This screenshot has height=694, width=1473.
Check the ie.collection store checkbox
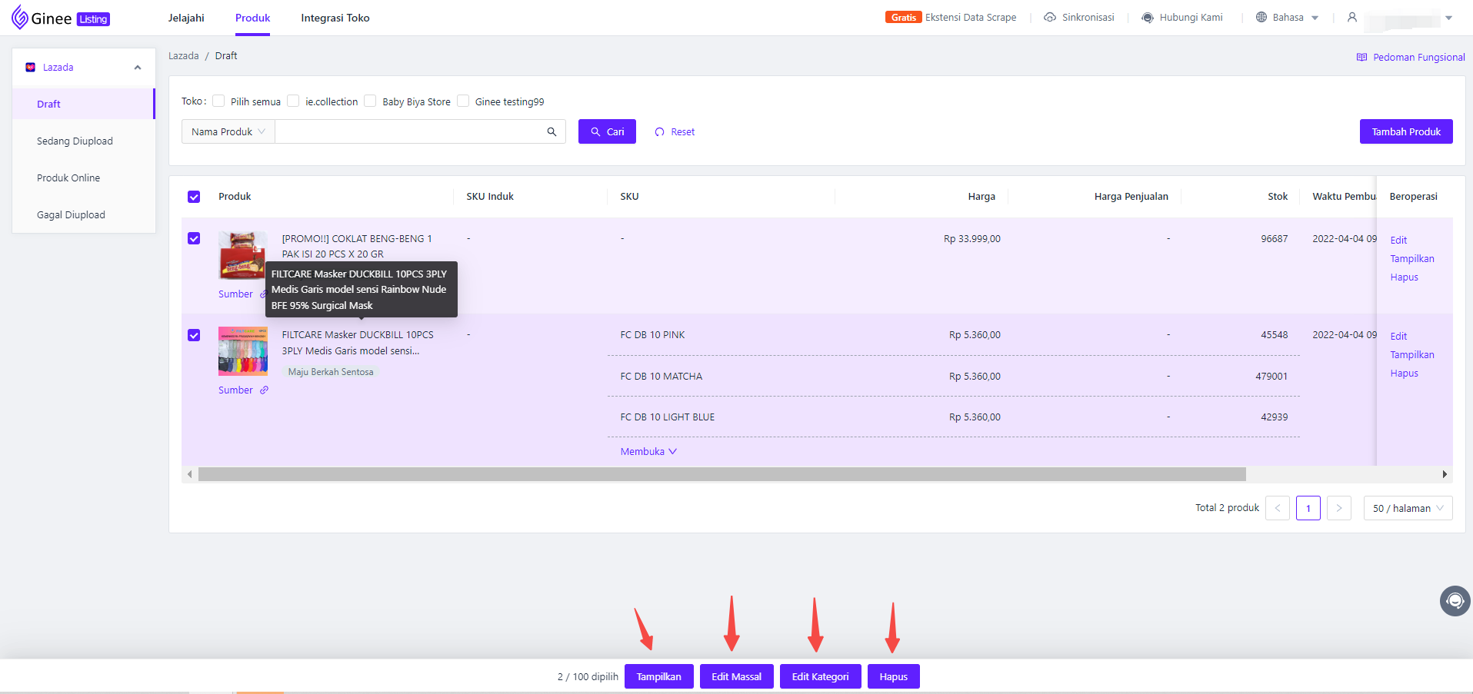[293, 101]
